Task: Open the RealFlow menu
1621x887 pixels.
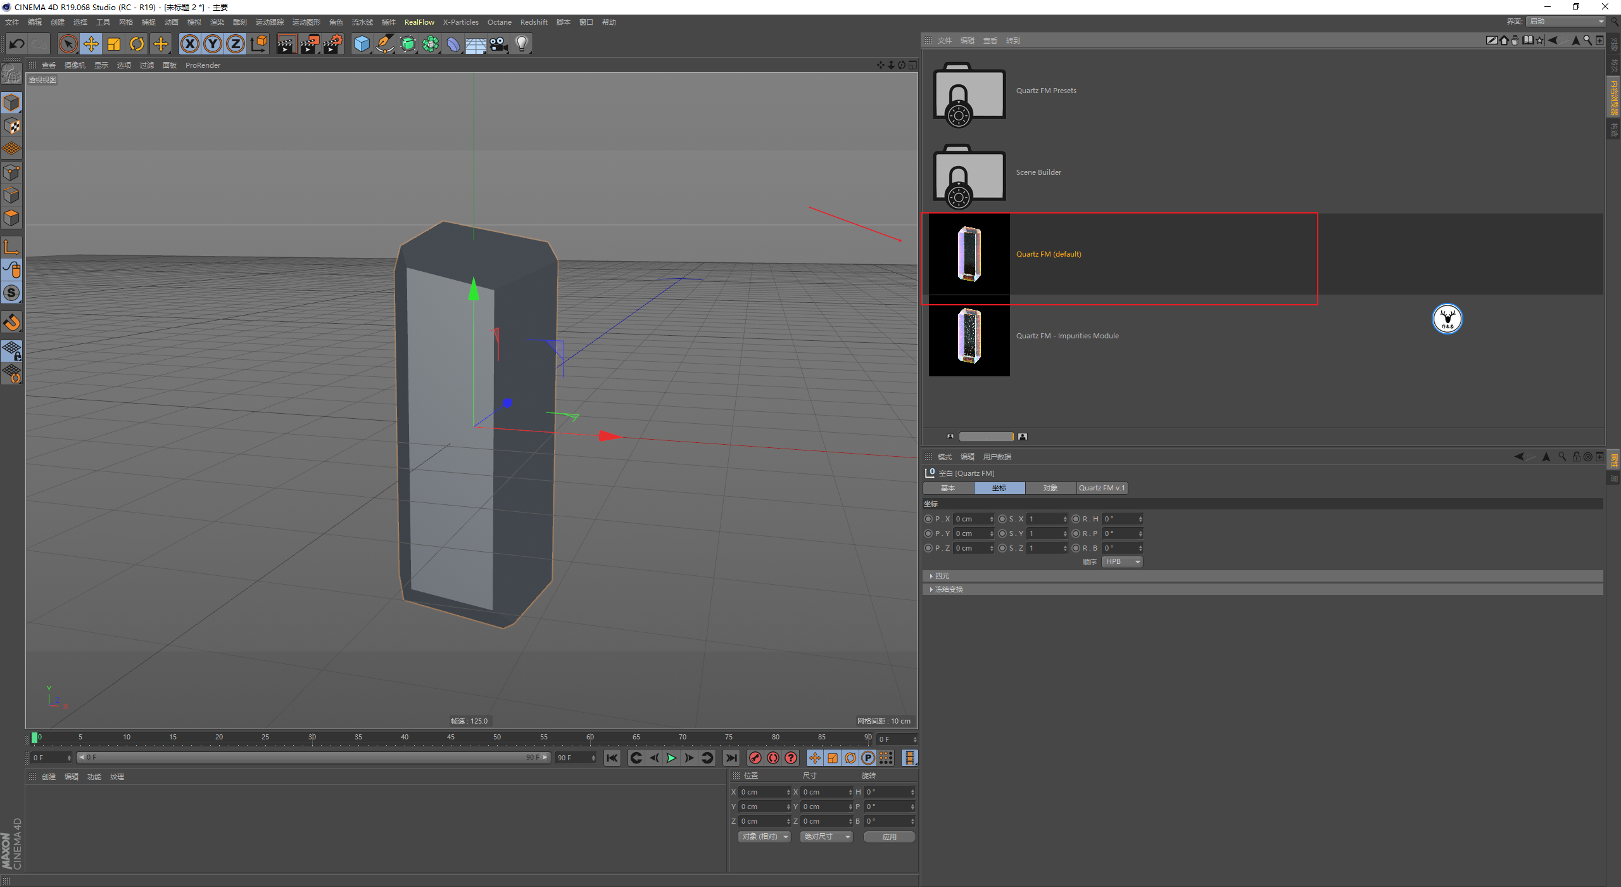Action: [x=419, y=22]
